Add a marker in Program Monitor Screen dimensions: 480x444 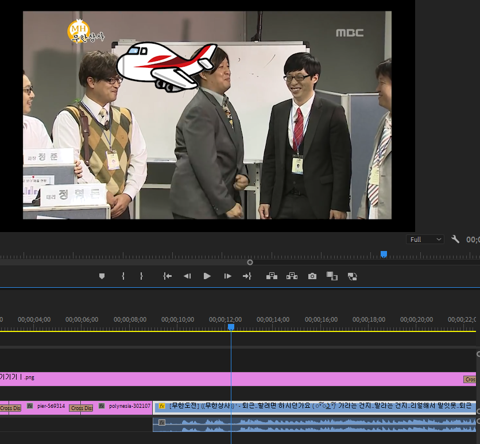pyautogui.click(x=102, y=276)
